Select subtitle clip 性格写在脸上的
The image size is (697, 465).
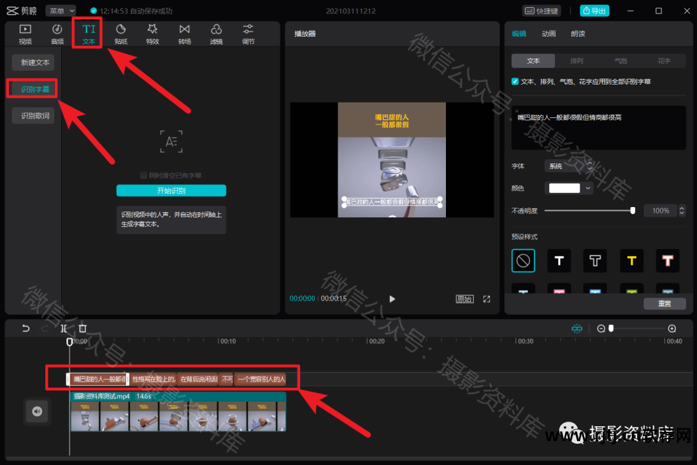click(154, 379)
